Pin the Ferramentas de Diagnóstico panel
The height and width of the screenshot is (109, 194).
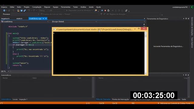coord(186,19)
